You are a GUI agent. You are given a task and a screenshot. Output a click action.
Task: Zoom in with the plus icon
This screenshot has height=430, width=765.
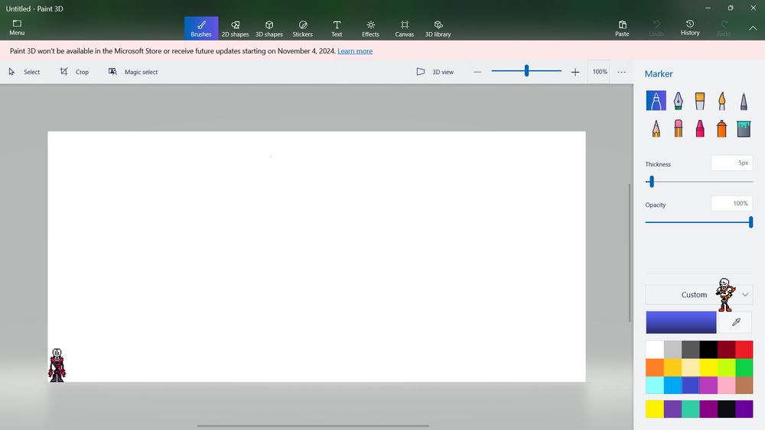575,72
